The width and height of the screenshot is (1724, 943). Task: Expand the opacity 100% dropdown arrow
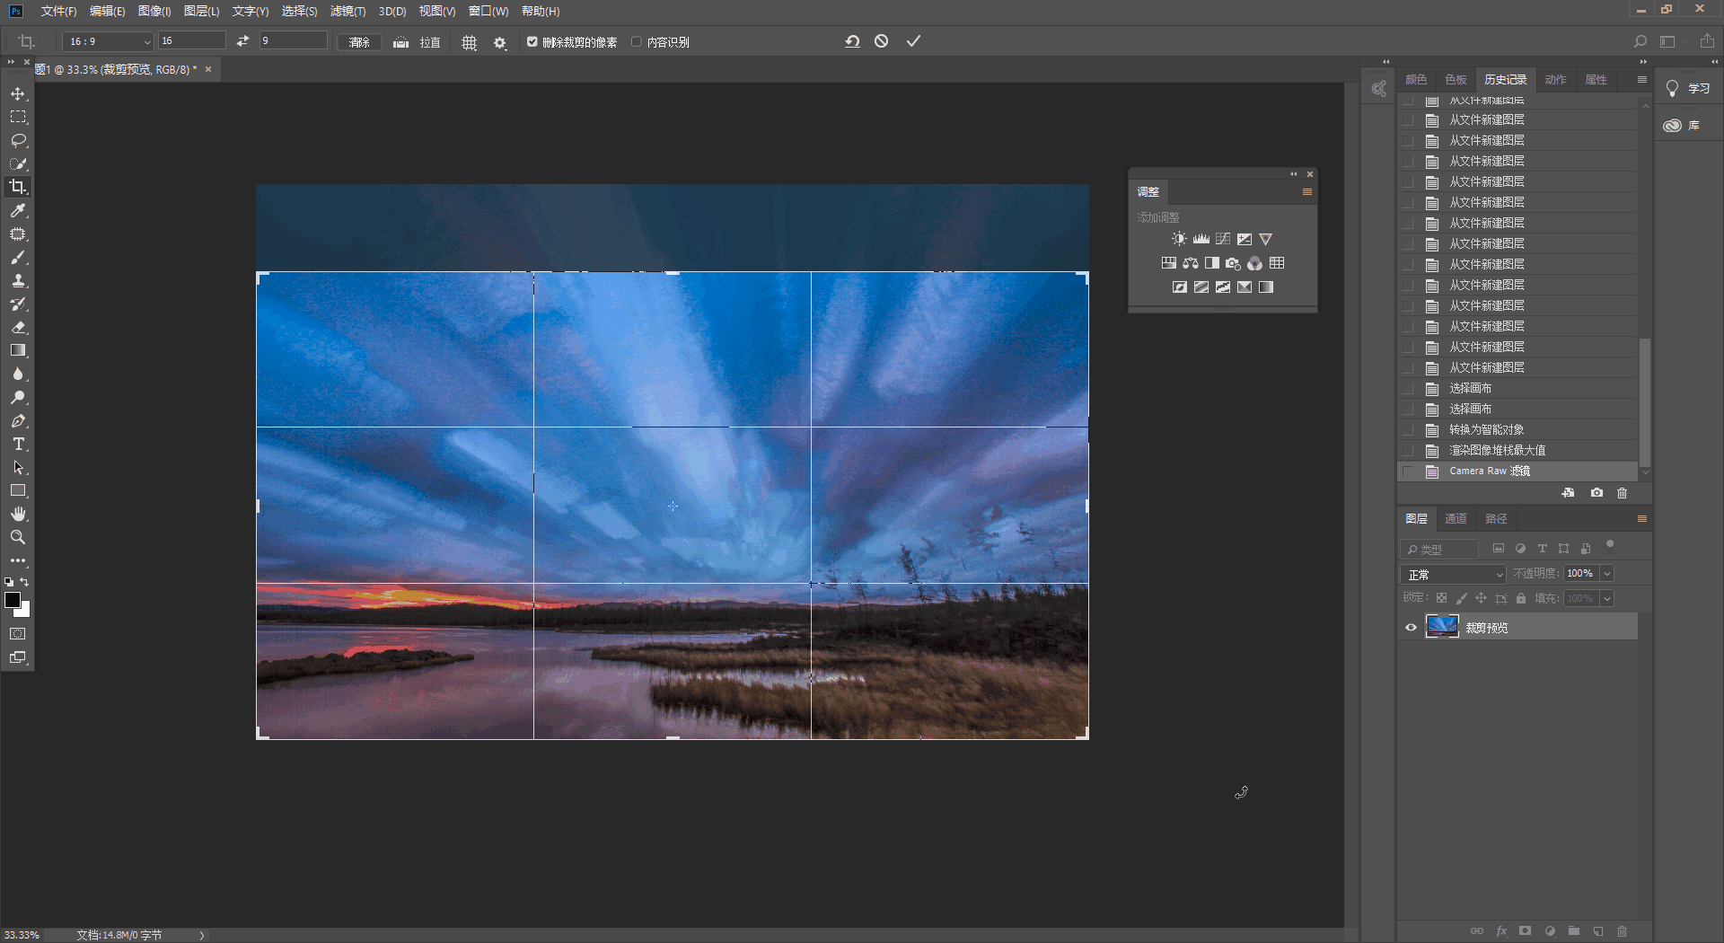coord(1607,574)
